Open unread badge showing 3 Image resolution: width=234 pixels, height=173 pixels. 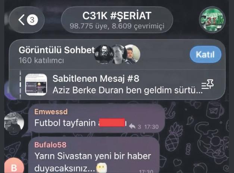pyautogui.click(x=32, y=20)
